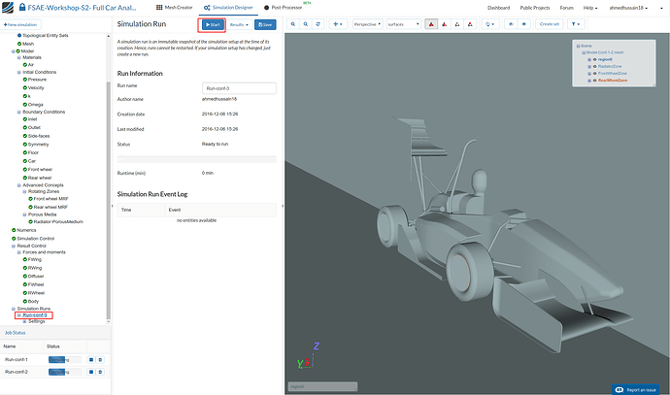Delete job Run-conf-2 with trash icon
Screen dimensions: 670x395
tap(100, 372)
